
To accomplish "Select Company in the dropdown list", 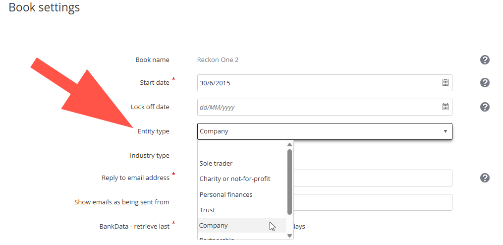I will (214, 225).
